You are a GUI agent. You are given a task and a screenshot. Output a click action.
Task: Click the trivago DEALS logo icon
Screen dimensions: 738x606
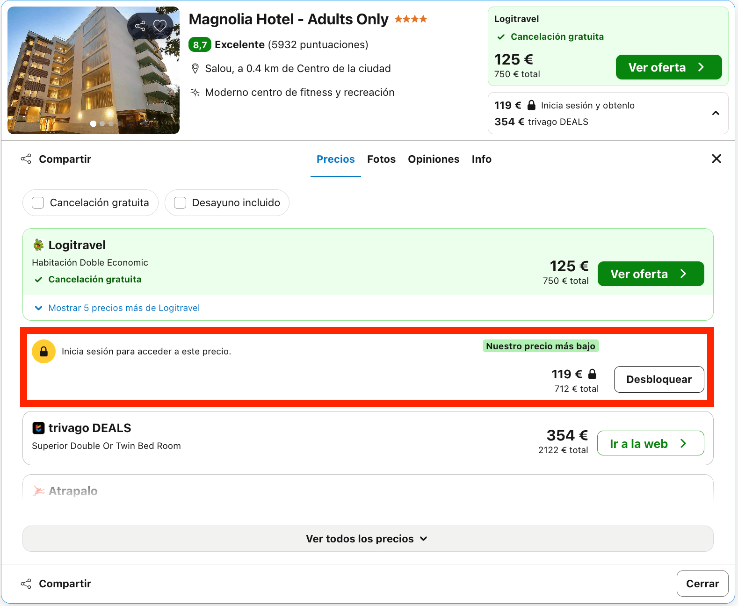pyautogui.click(x=38, y=428)
